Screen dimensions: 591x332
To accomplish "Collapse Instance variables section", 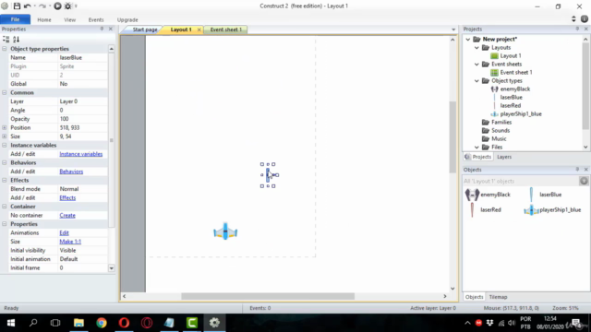I will (4, 146).
